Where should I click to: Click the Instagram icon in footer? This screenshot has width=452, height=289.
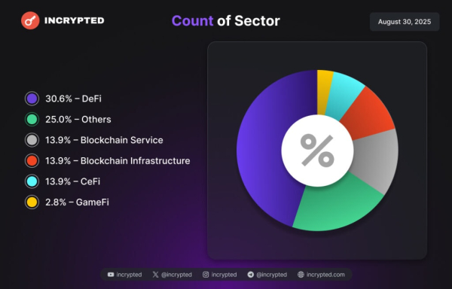[x=206, y=275]
